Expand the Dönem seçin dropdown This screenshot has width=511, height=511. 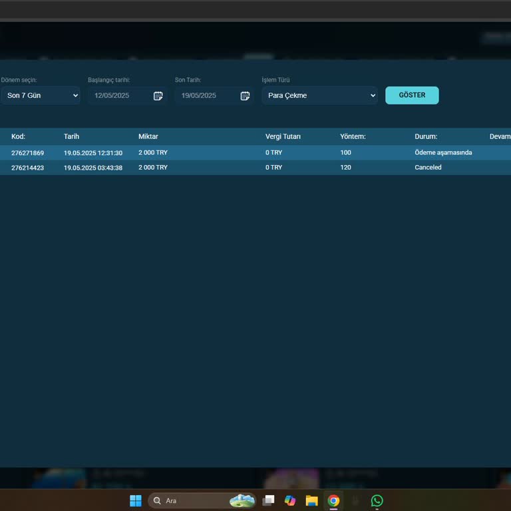pyautogui.click(x=41, y=96)
